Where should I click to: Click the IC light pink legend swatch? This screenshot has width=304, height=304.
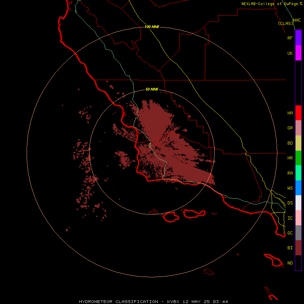tap(298, 218)
